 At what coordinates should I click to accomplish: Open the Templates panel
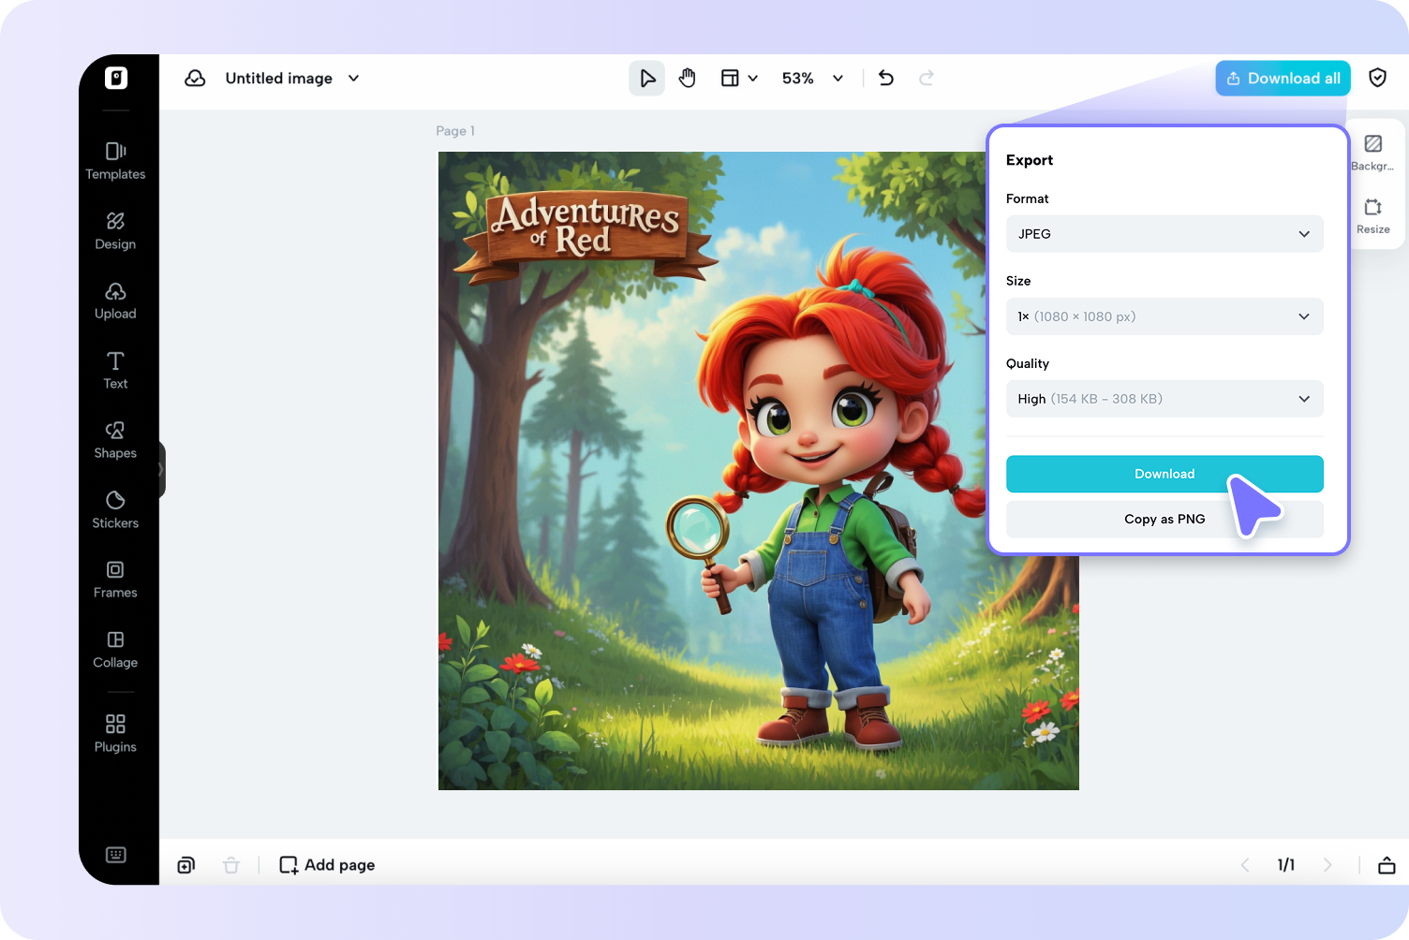[x=114, y=160]
